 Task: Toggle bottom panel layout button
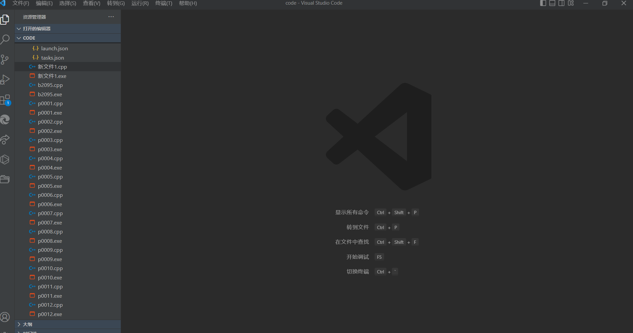tap(552, 3)
